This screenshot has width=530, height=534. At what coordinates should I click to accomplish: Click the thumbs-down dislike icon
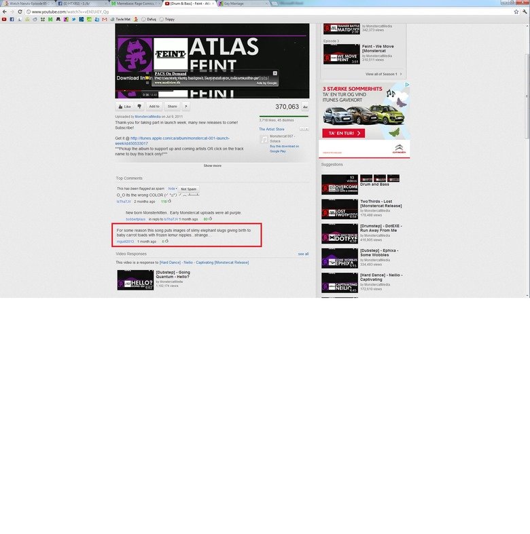tap(139, 107)
